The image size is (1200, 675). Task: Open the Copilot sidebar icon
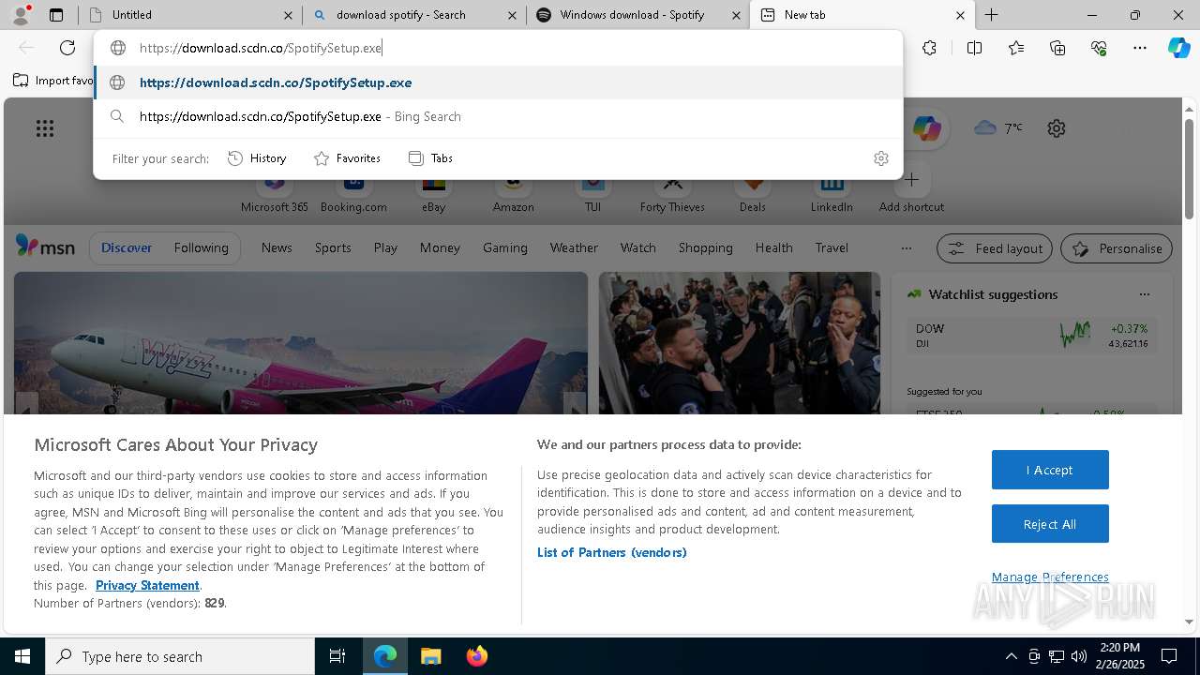pos(1178,48)
